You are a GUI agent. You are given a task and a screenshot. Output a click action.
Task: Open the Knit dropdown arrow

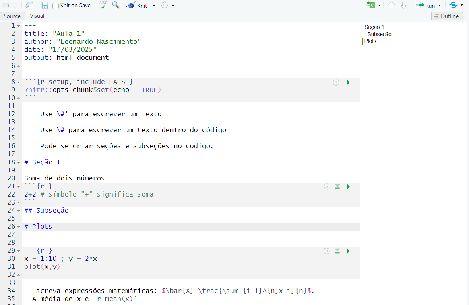pyautogui.click(x=154, y=5)
